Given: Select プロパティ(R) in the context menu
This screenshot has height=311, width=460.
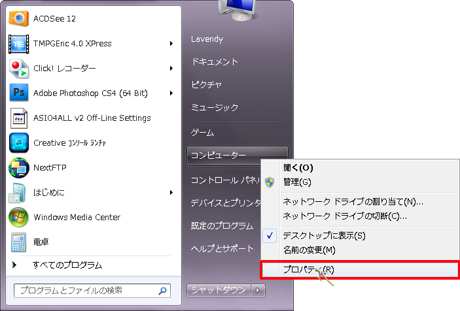Looking at the screenshot, I should pos(360,270).
